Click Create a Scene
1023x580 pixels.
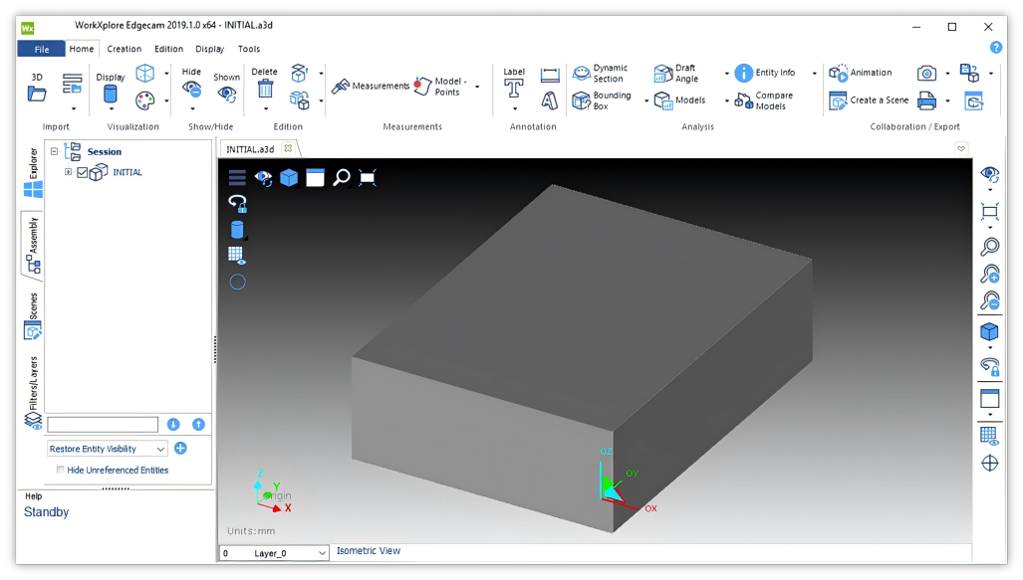point(869,100)
